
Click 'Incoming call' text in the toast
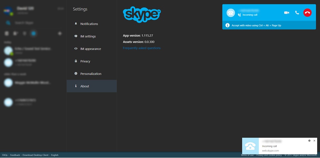click(269, 146)
